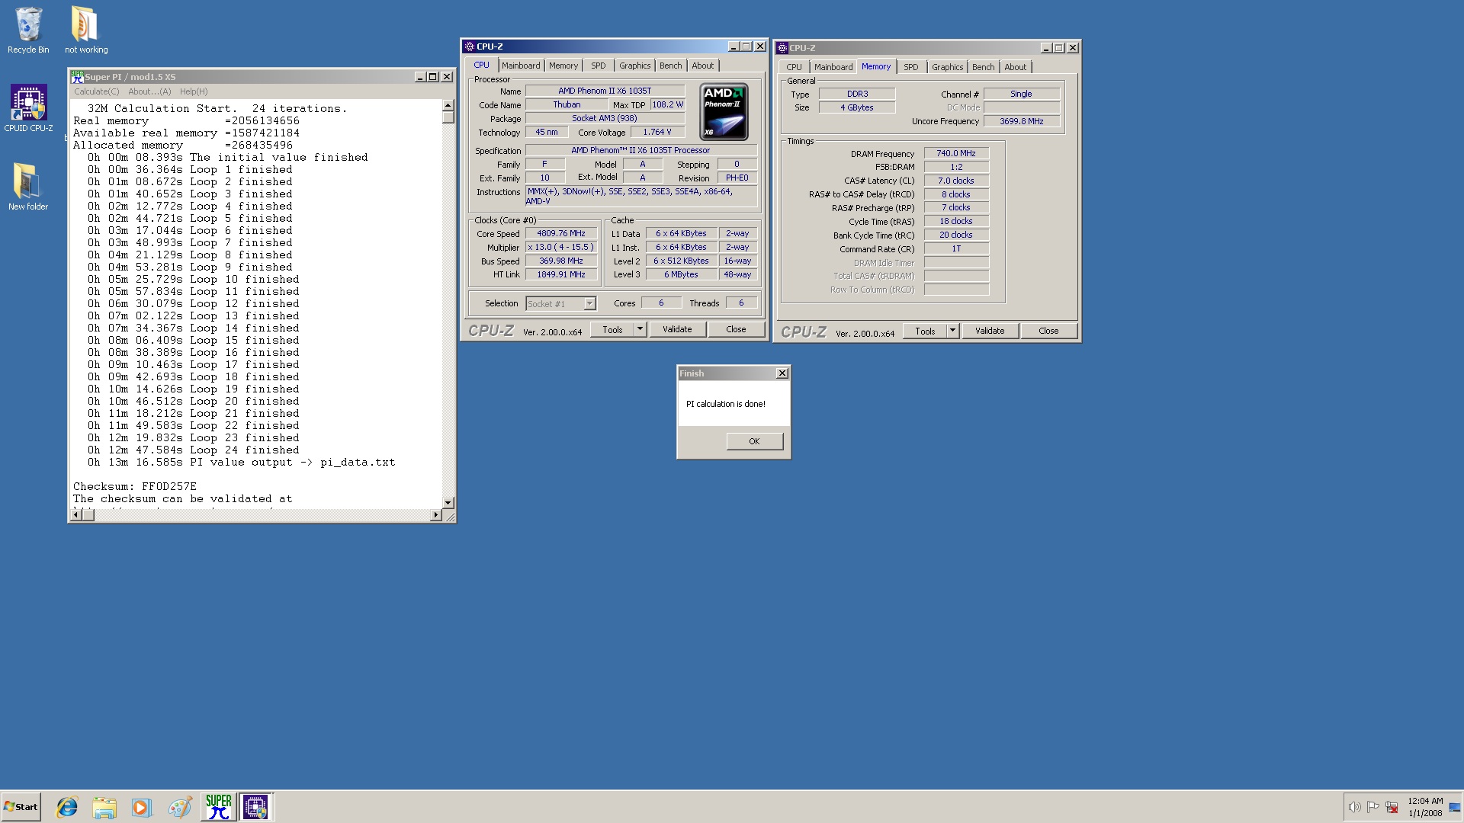Switch to CPU tab in right CPU-Z
Image resolution: width=1464 pixels, height=823 pixels.
[x=795, y=67]
